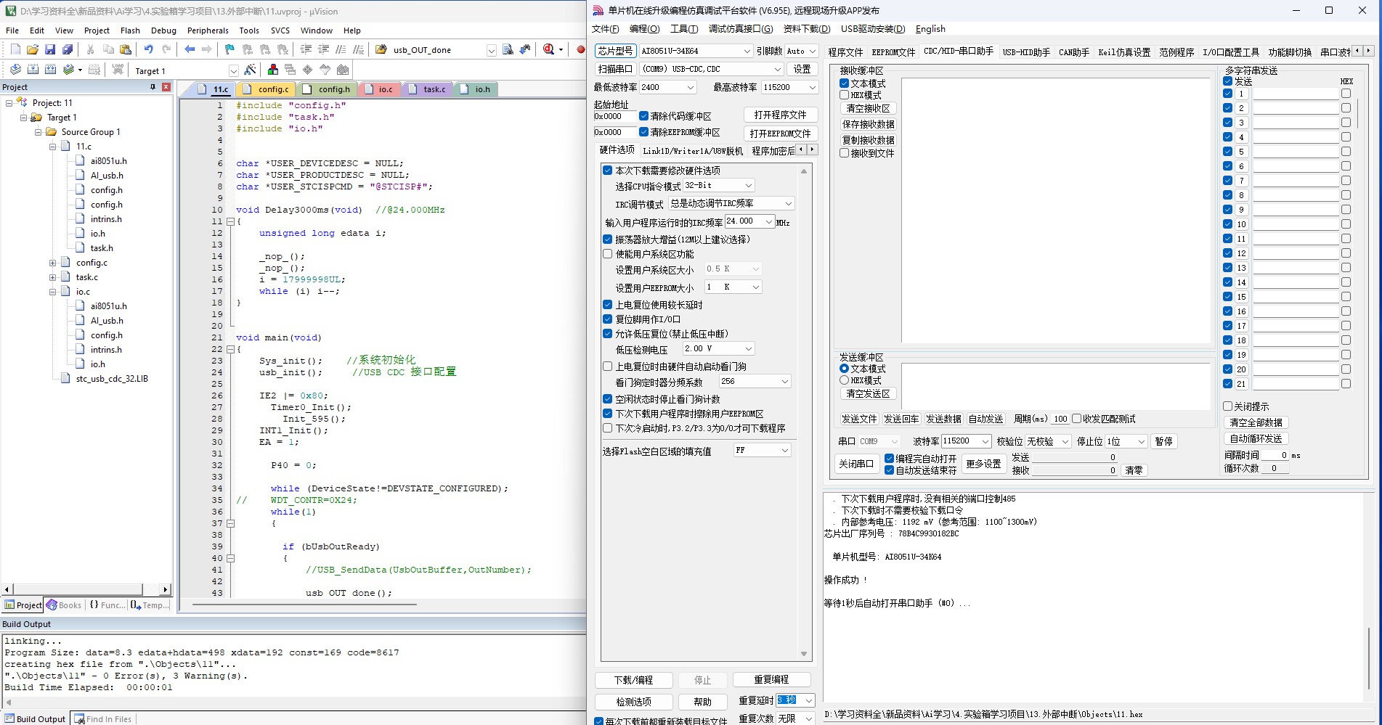Collapse the io.c tree node
The width and height of the screenshot is (1382, 725).
(53, 292)
